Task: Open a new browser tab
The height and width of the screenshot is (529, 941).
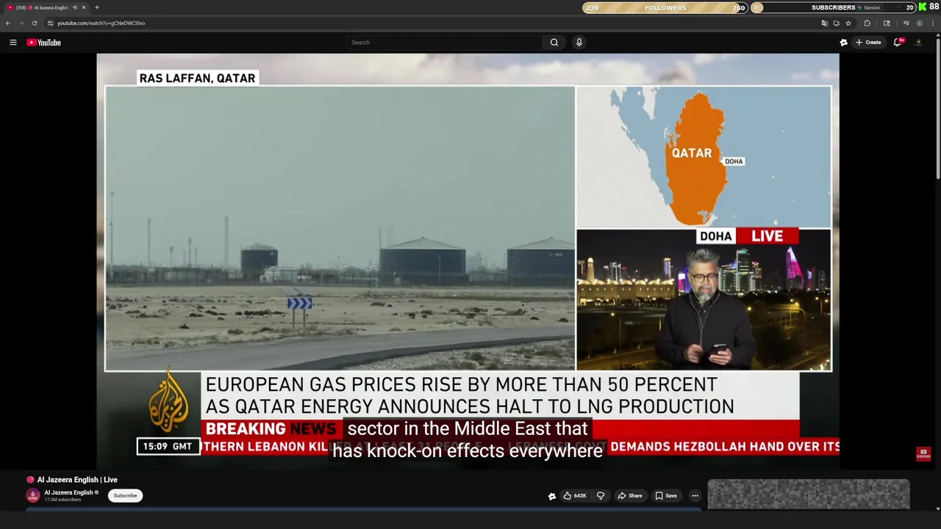Action: point(97,7)
